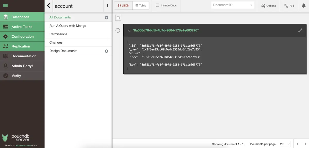This screenshot has width=309, height=148.
Task: Click the Showing document 1 - 1 status
Action: (x=228, y=144)
